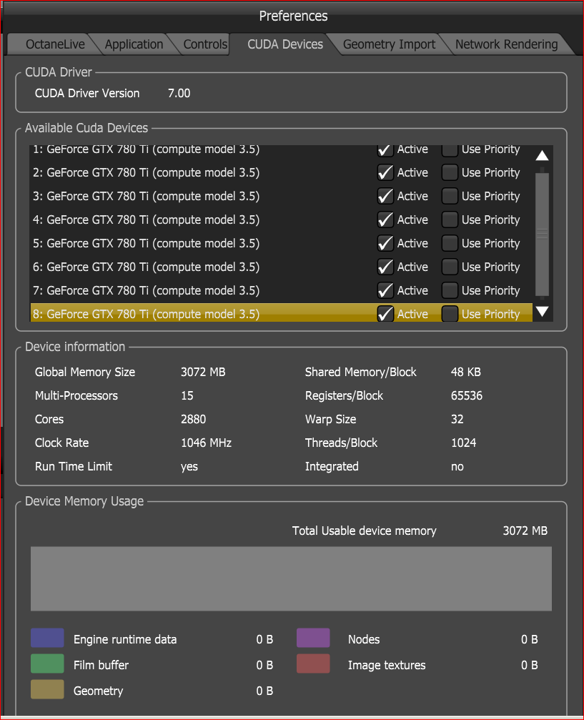The width and height of the screenshot is (584, 720).
Task: Go to Geometry Import tab
Action: (x=389, y=44)
